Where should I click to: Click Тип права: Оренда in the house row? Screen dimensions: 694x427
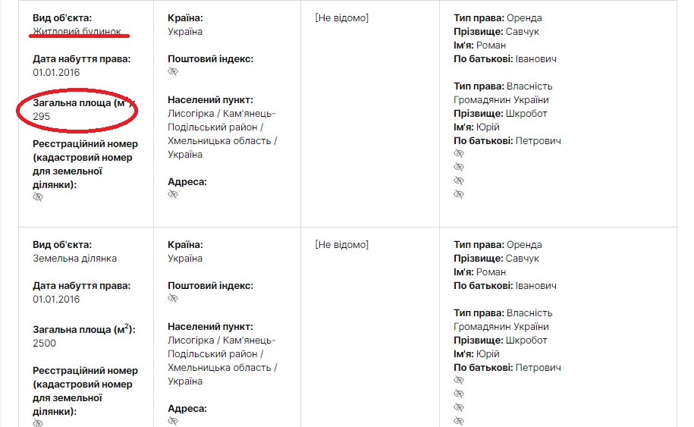tap(498, 18)
